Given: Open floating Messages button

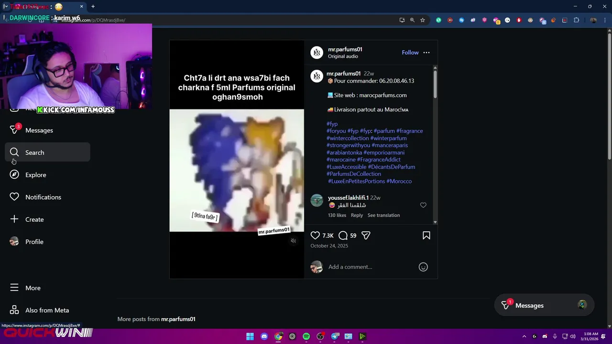Looking at the screenshot, I should coord(544,305).
